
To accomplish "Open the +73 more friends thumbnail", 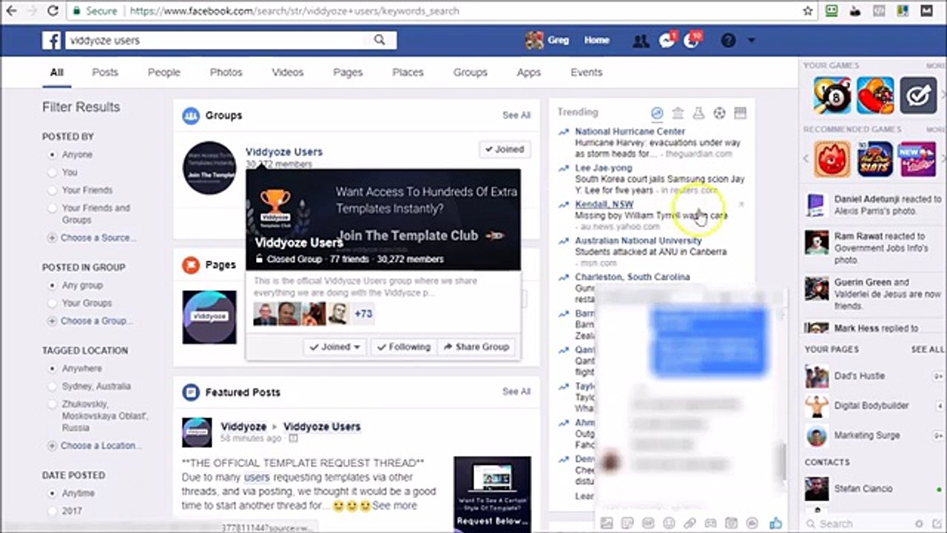I will coord(363,314).
